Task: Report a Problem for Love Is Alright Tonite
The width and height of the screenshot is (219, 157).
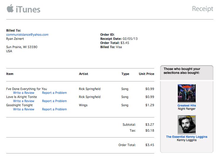Action: [54, 101]
